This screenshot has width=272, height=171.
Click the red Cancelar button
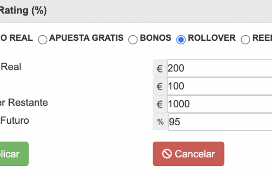click(x=188, y=154)
